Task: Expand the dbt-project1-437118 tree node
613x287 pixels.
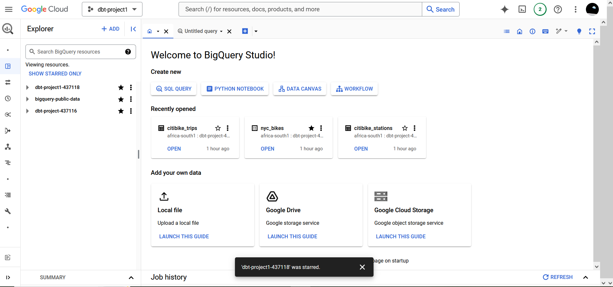Action: pyautogui.click(x=27, y=87)
